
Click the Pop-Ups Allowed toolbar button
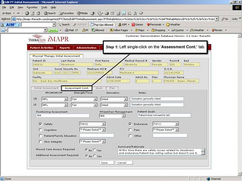pyautogui.click(x=101, y=24)
